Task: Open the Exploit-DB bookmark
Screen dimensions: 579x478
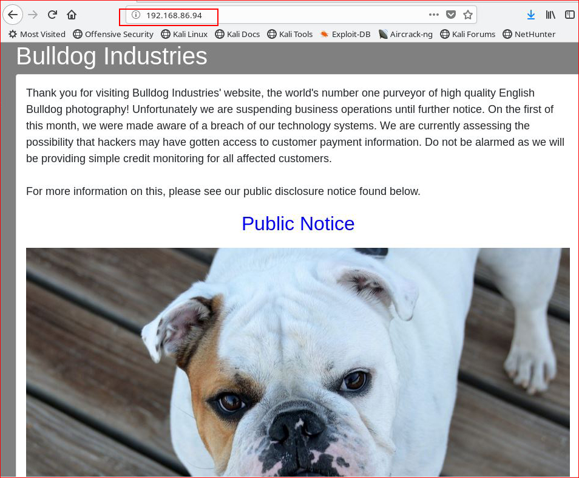Action: pos(345,35)
